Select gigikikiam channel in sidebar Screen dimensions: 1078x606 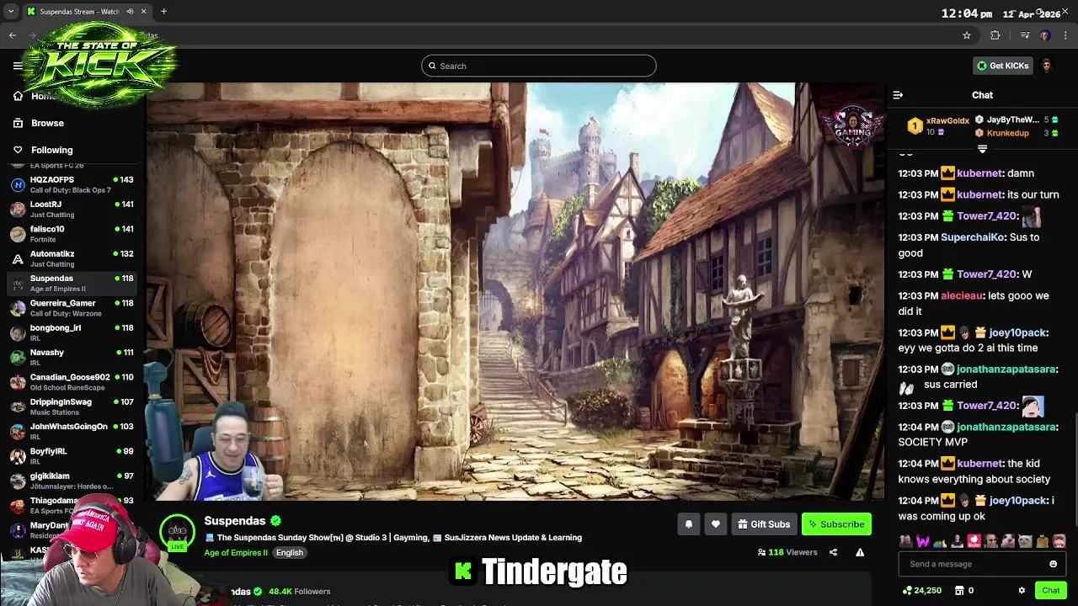[72, 481]
